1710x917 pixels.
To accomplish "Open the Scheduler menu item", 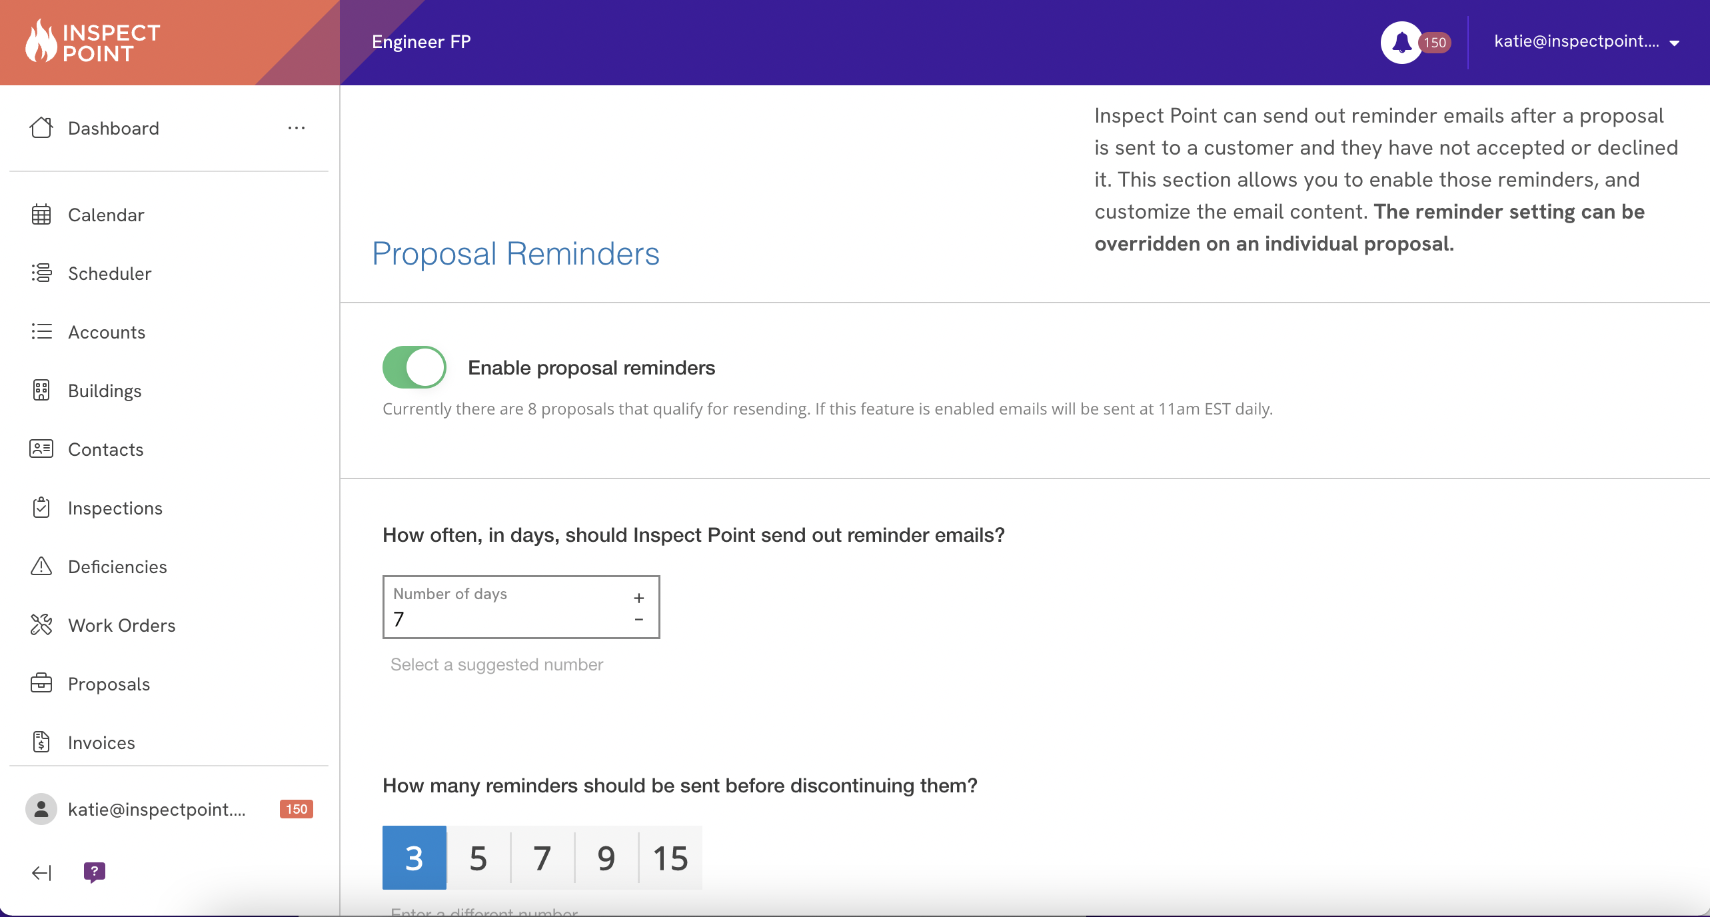I will (110, 273).
